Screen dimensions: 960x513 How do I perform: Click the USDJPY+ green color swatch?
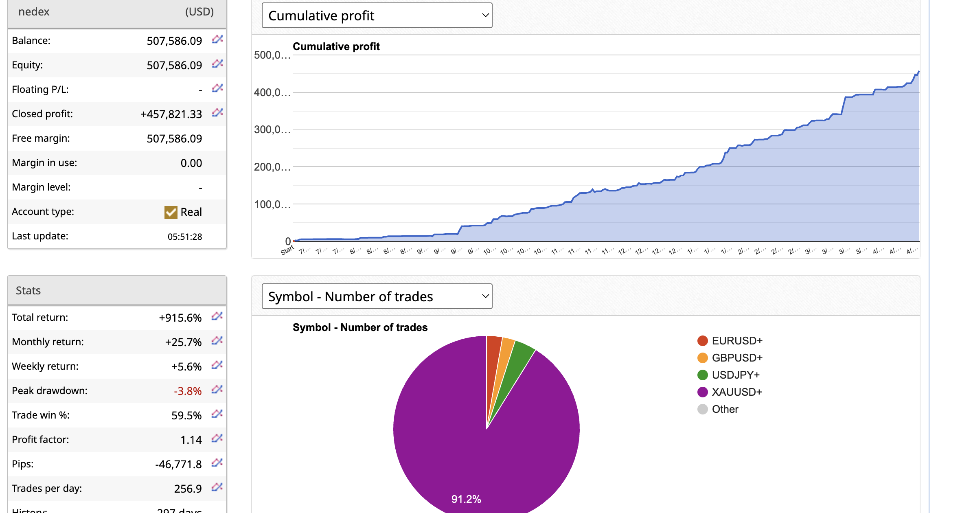pyautogui.click(x=703, y=375)
